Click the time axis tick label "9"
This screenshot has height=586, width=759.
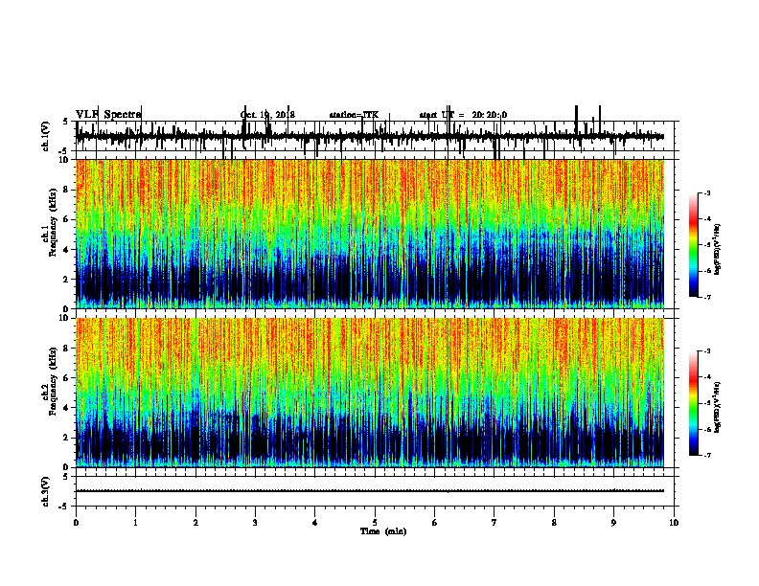click(x=613, y=523)
